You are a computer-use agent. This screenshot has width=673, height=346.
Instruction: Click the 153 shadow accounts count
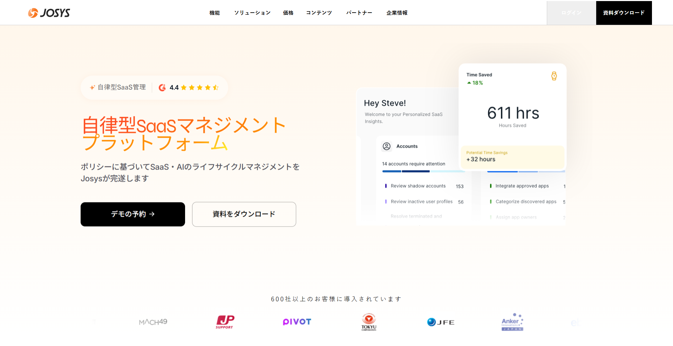point(460,187)
